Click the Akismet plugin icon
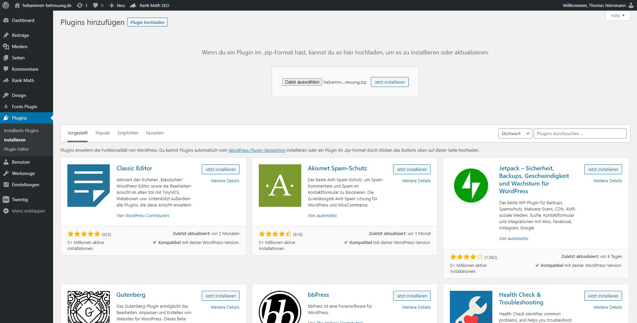Image resolution: width=637 pixels, height=323 pixels. (x=280, y=186)
